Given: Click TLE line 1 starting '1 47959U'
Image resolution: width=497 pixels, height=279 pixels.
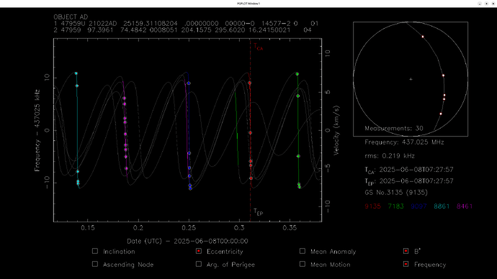Looking at the screenshot, I should [186, 24].
